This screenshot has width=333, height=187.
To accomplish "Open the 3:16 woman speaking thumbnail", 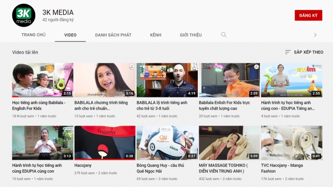I will pos(105,80).
